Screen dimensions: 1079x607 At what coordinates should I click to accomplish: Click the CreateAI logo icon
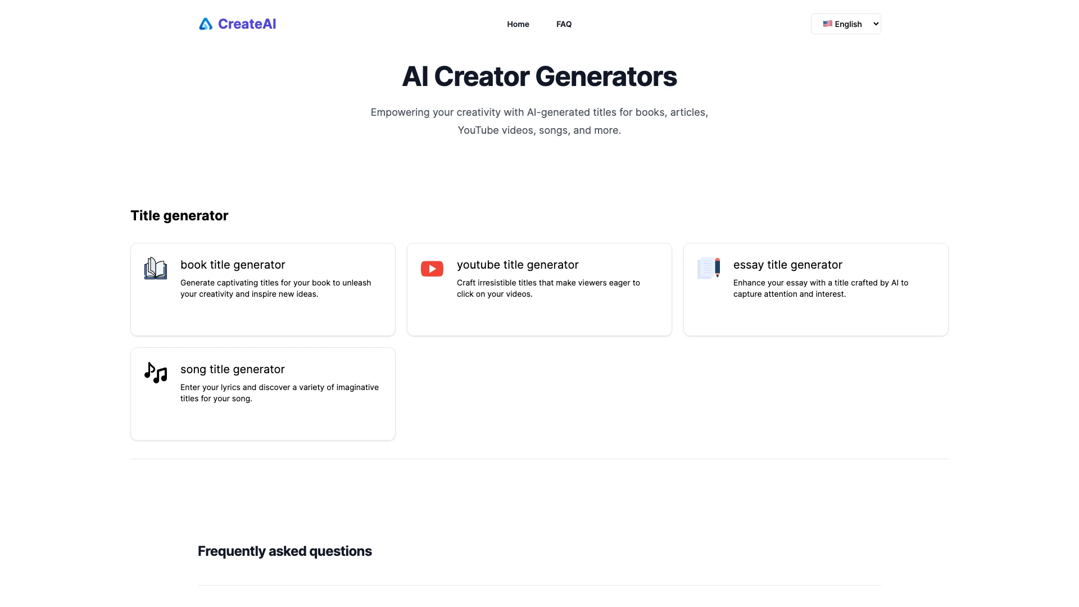tap(205, 24)
